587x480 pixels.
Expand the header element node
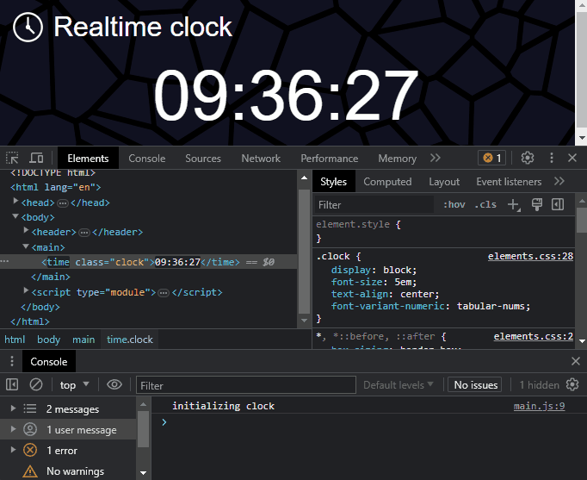27,232
